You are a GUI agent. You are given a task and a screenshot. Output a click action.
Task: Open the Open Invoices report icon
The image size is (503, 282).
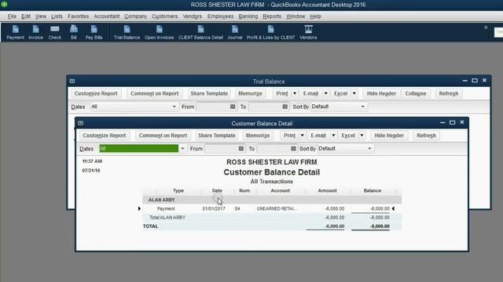point(159,32)
